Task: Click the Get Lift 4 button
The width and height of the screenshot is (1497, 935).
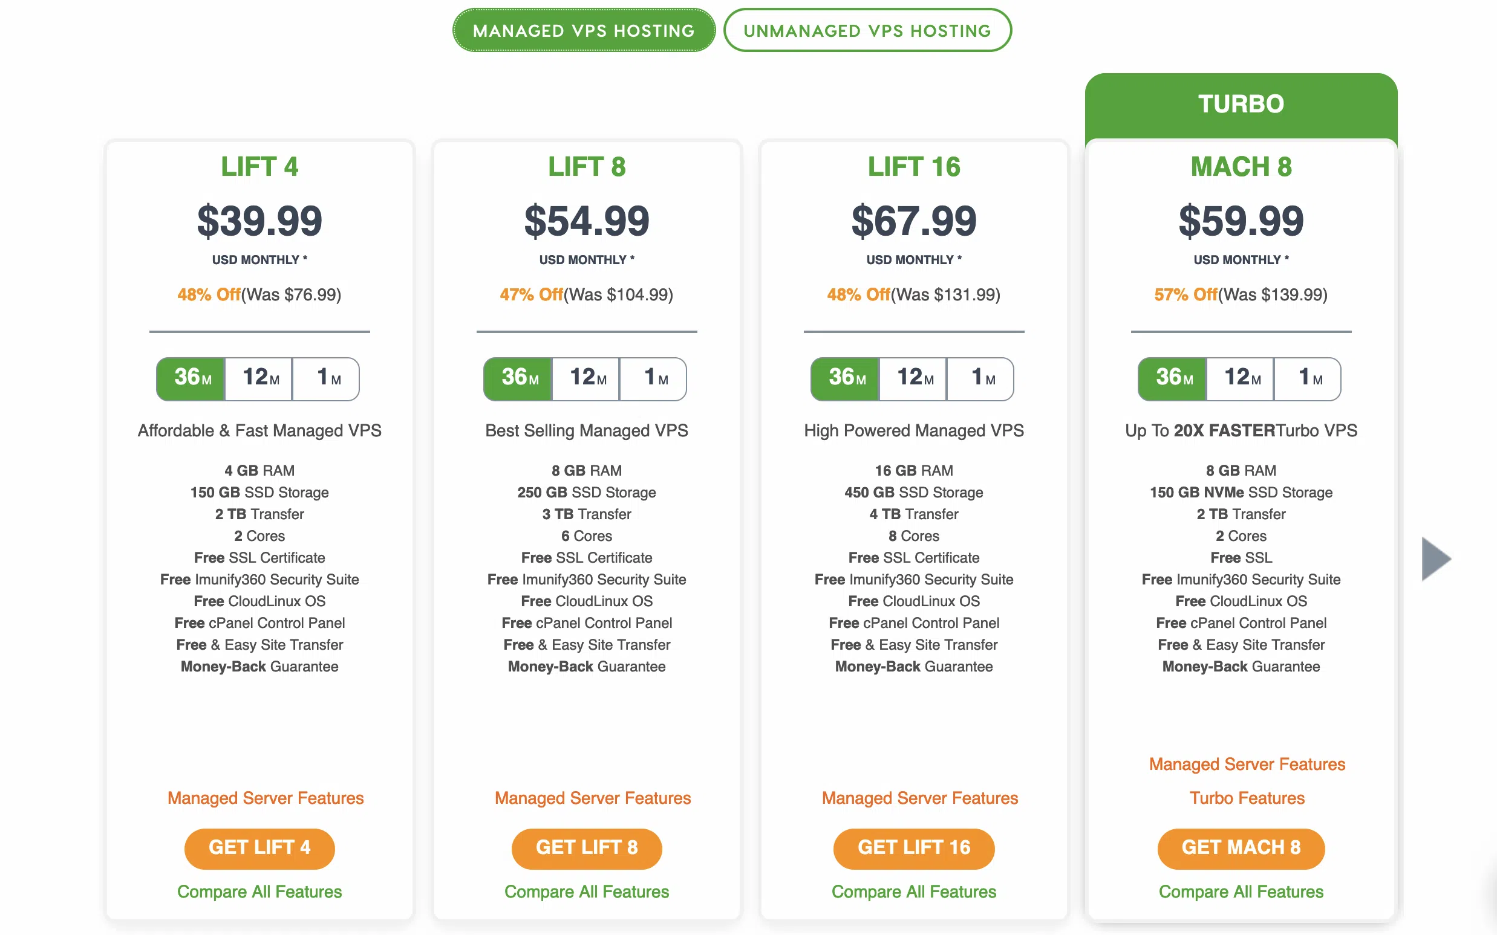Action: [x=259, y=848]
